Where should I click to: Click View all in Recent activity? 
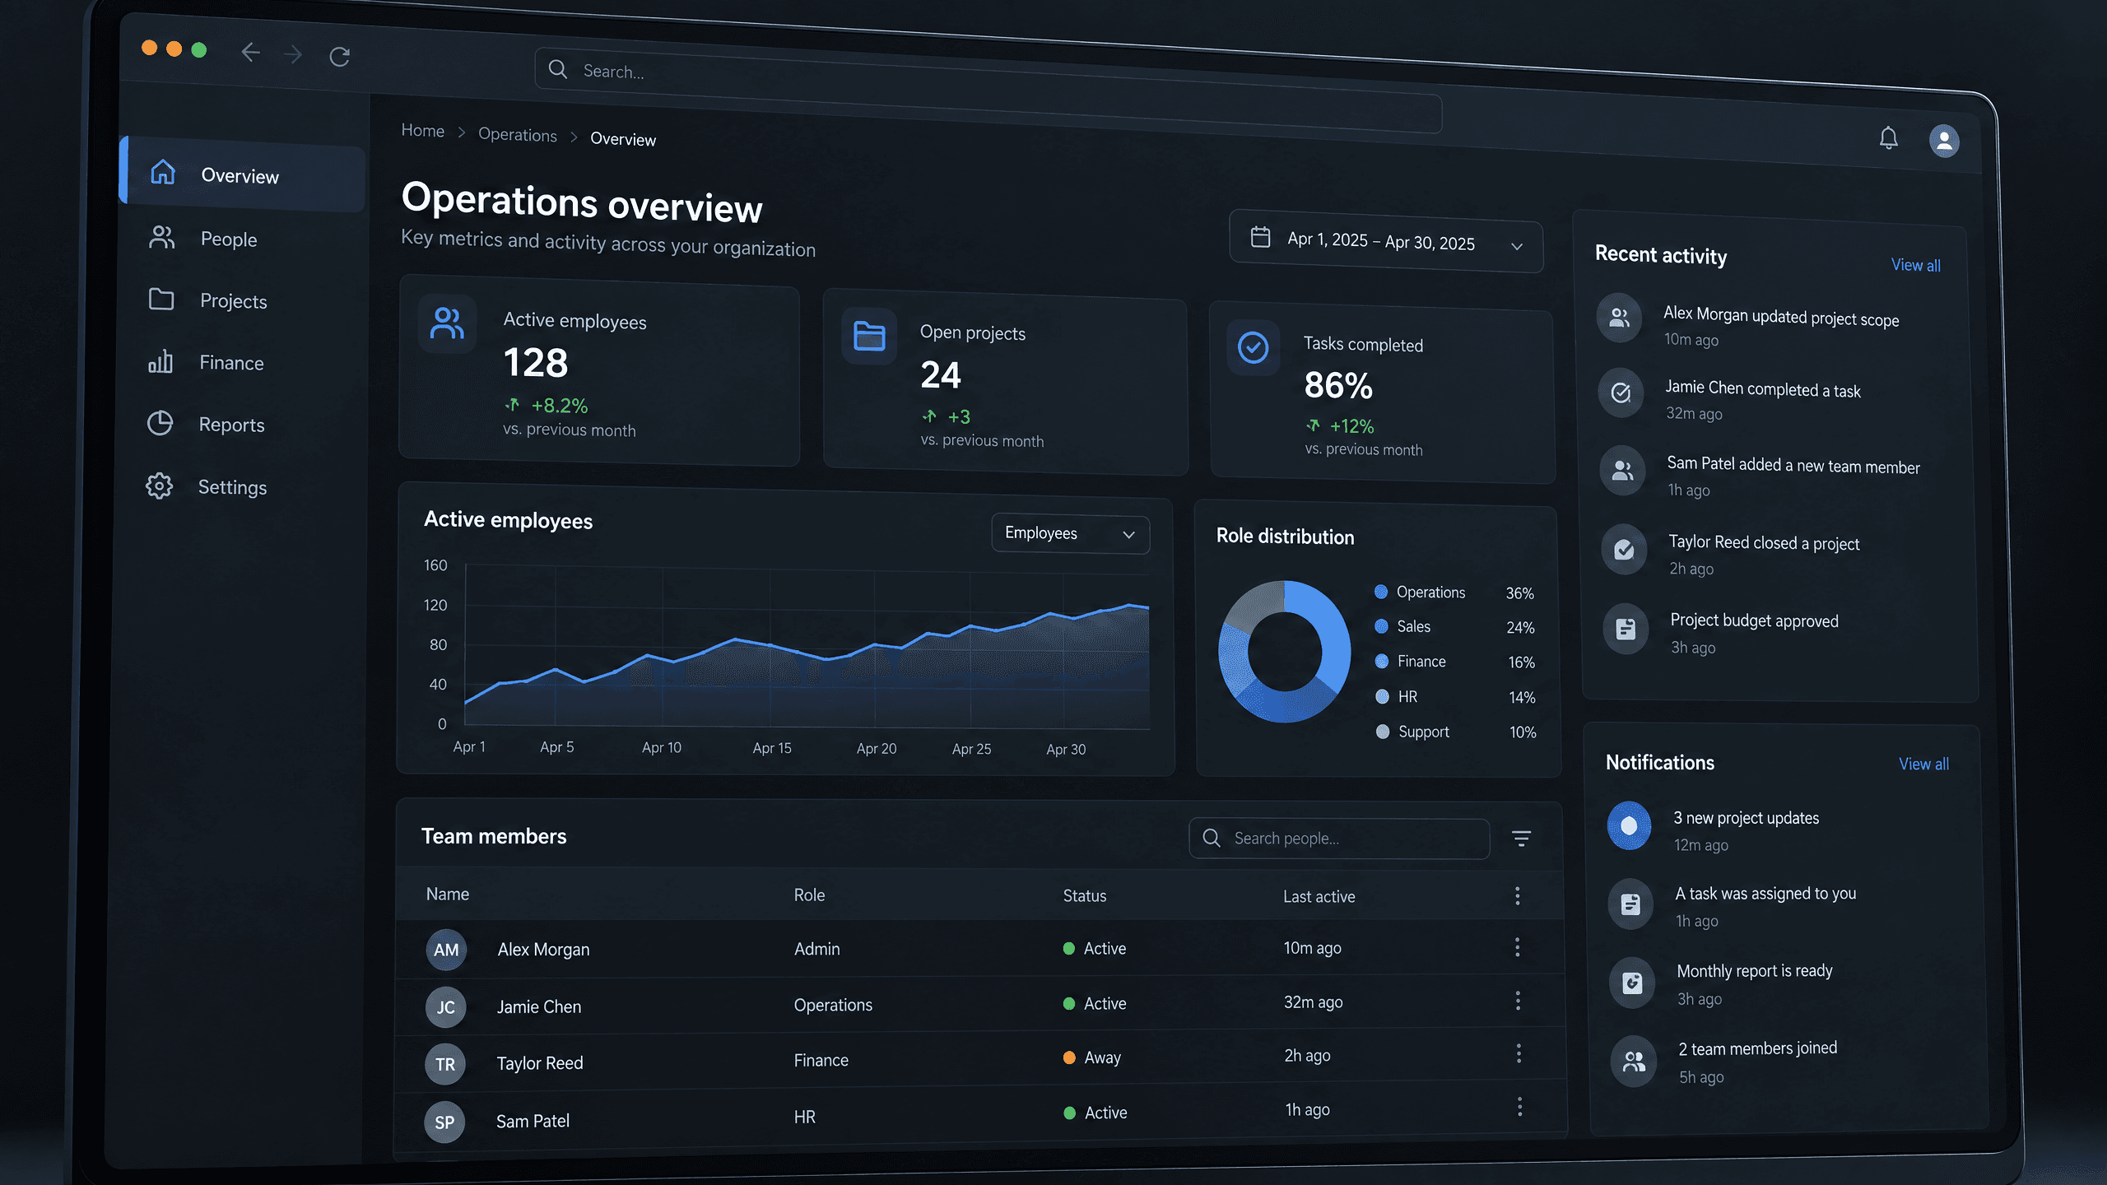(1915, 265)
